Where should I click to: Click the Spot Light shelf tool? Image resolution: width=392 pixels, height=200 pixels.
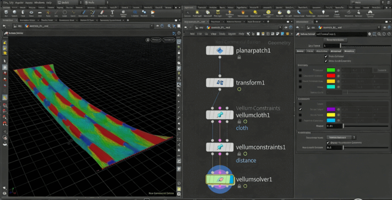[x=208, y=13]
